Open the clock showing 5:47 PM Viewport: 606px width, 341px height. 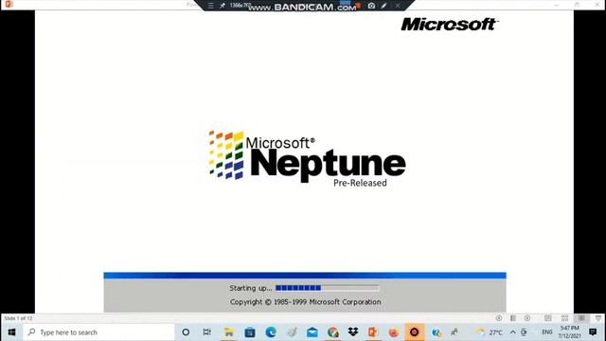pyautogui.click(x=569, y=332)
